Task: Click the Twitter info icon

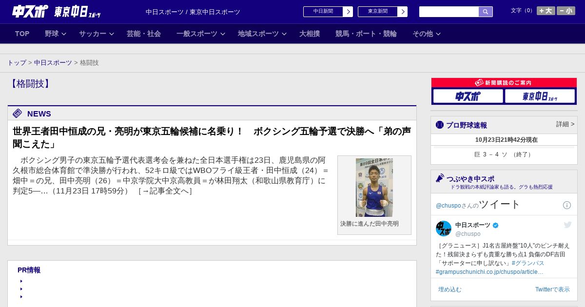Action: tap(567, 205)
